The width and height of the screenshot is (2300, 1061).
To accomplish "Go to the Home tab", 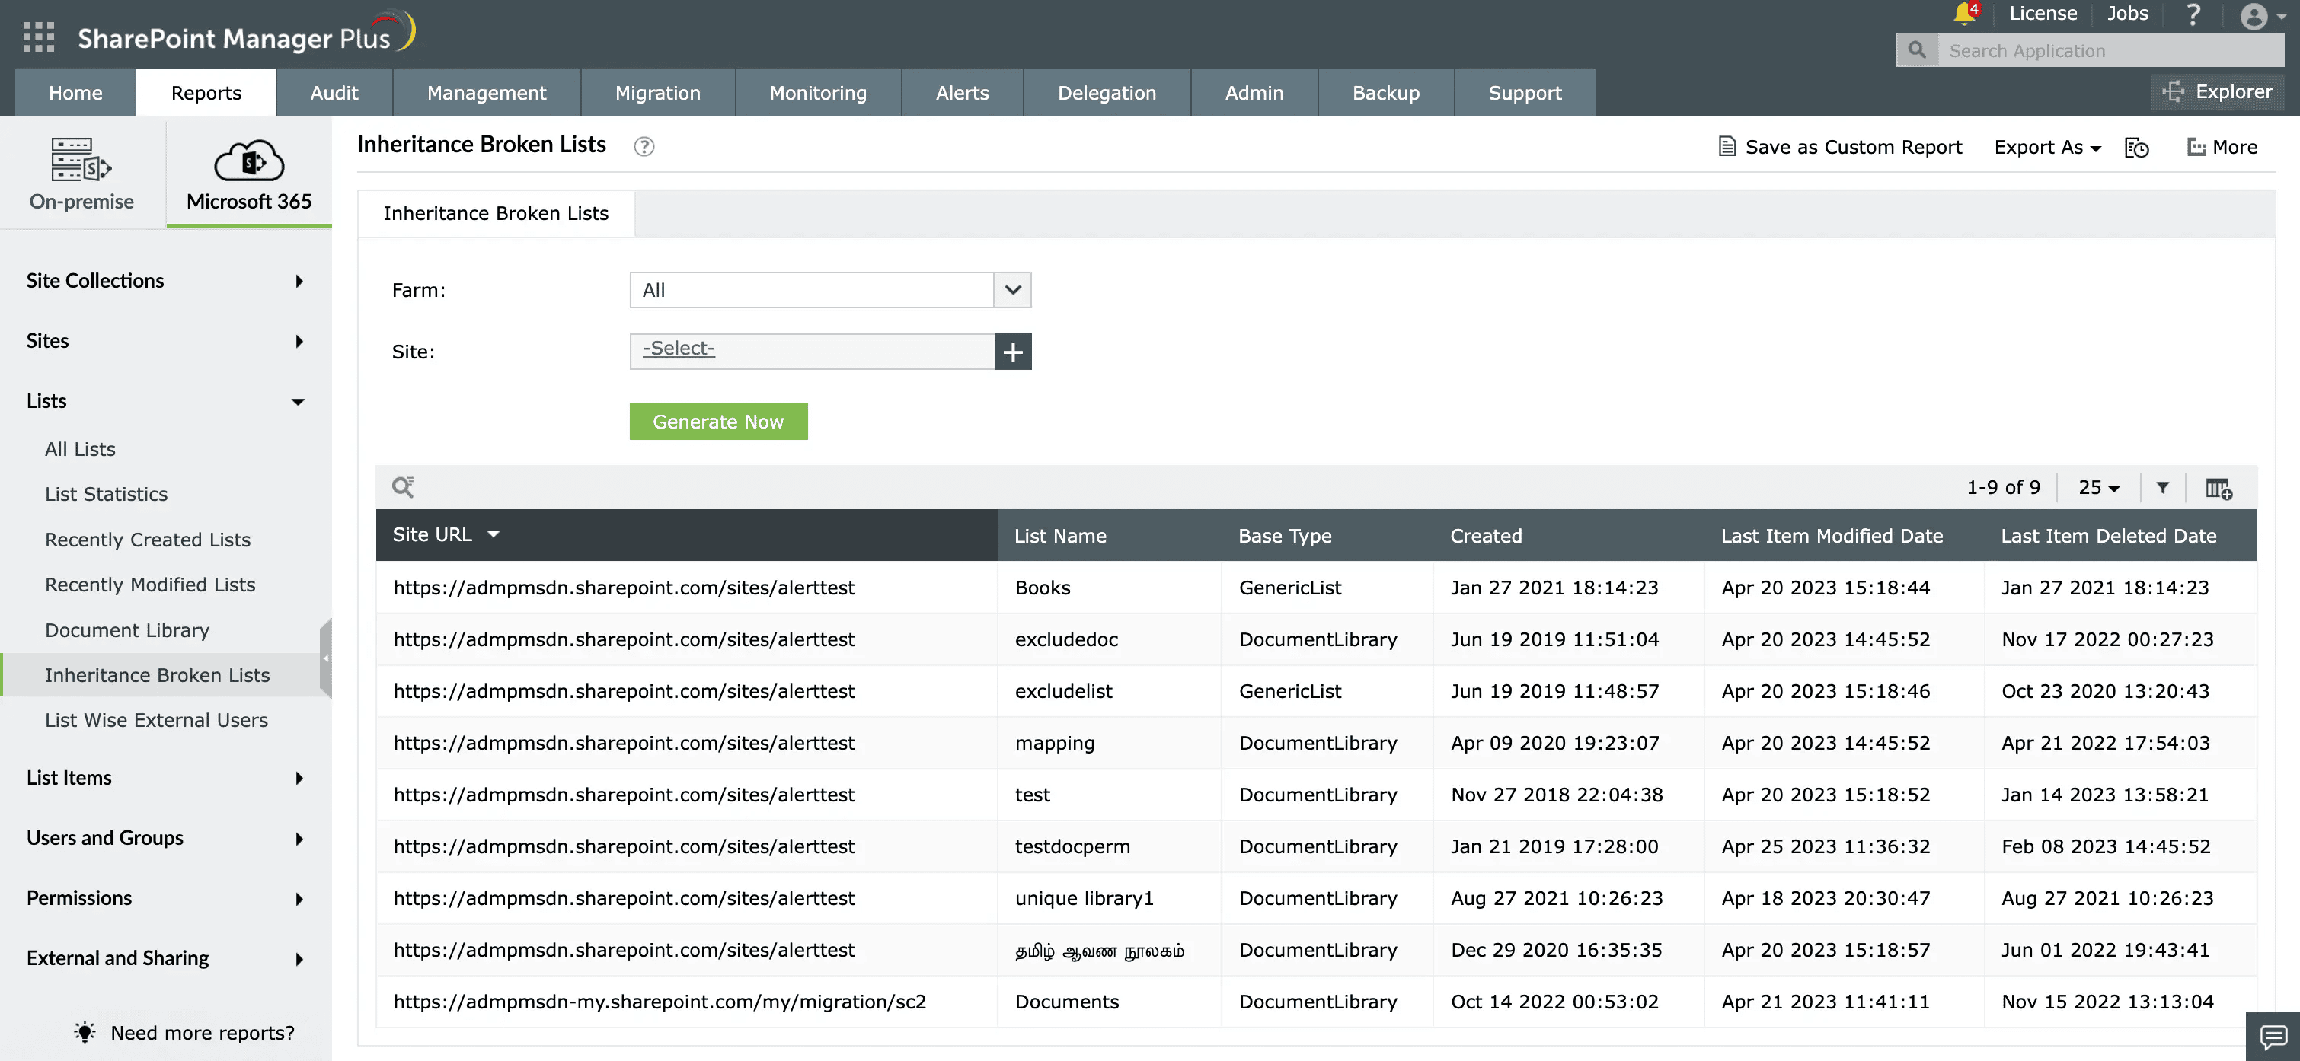I will [x=76, y=93].
